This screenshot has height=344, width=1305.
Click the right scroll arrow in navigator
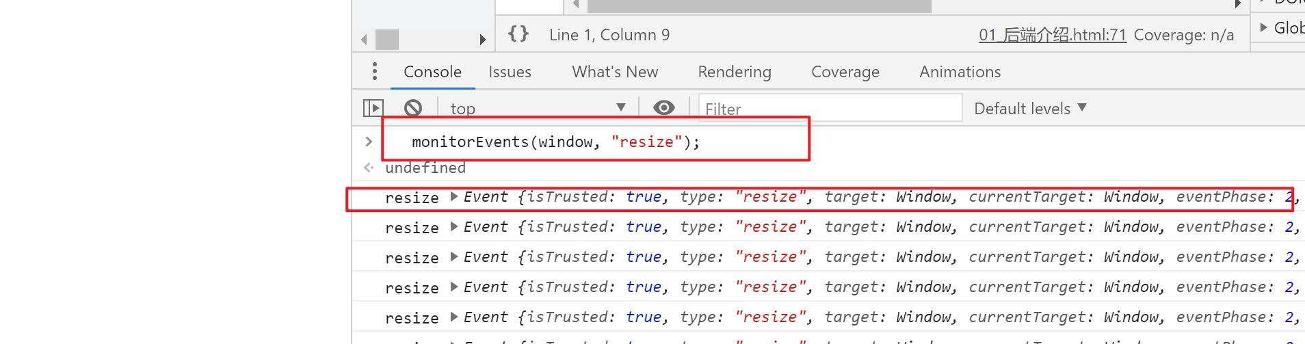(x=482, y=40)
